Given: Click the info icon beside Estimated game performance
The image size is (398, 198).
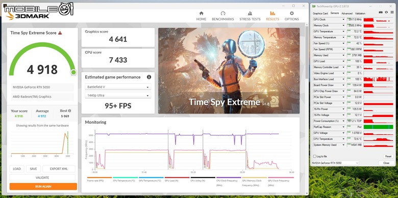Looking at the screenshot, I should pyautogui.click(x=149, y=77).
